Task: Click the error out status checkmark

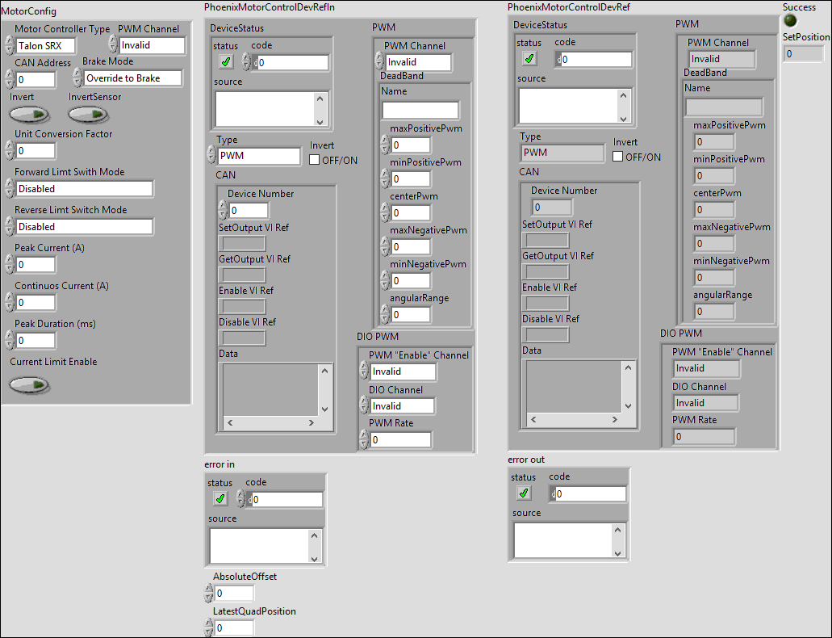Action: click(524, 493)
